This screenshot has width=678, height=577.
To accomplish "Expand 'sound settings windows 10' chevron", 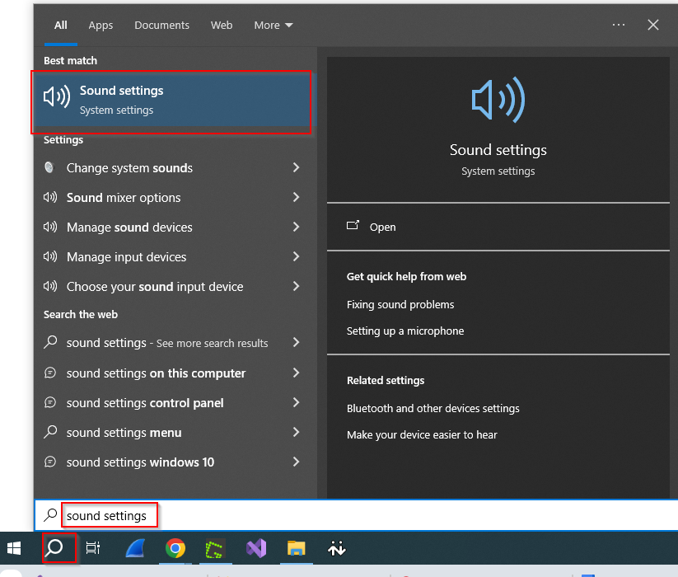I will [297, 462].
